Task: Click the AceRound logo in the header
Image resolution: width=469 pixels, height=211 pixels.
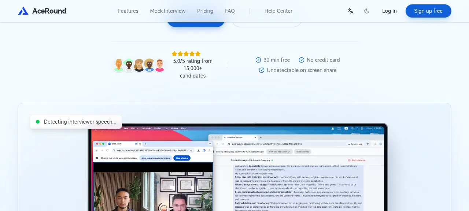Action: tap(42, 11)
